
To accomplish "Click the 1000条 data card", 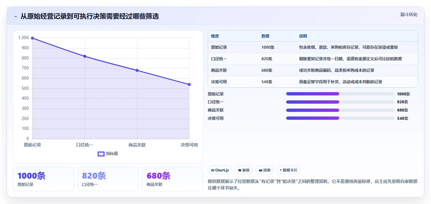I will pyautogui.click(x=43, y=179).
